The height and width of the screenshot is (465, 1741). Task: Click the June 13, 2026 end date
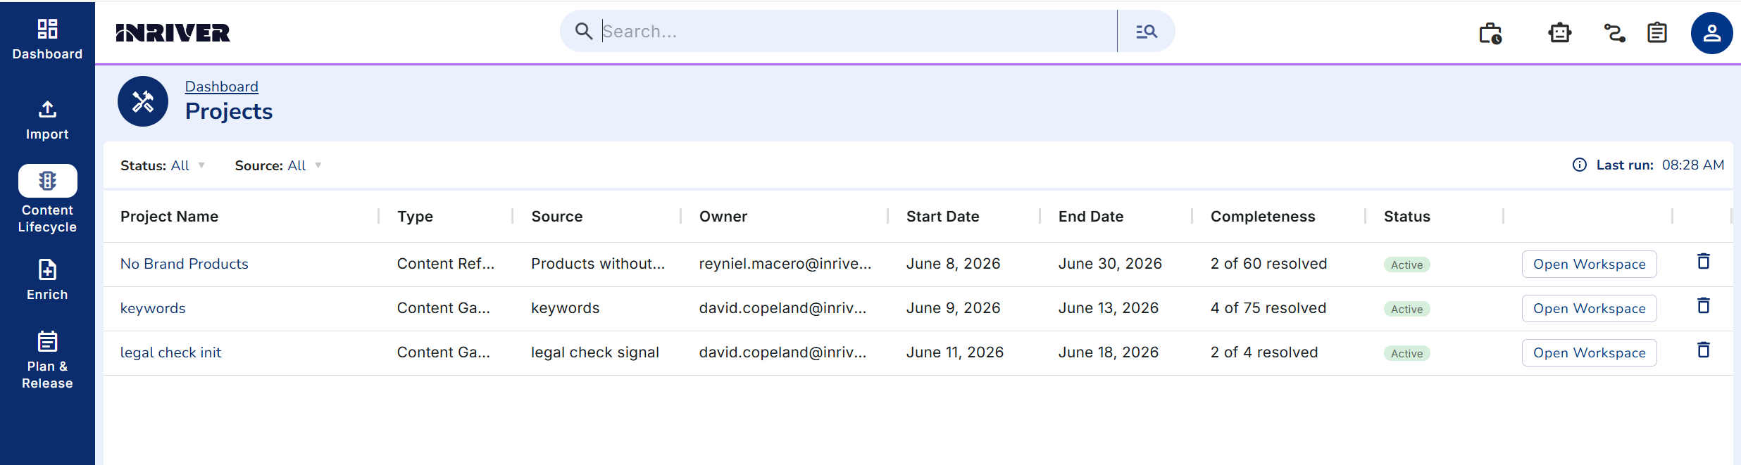click(x=1108, y=308)
